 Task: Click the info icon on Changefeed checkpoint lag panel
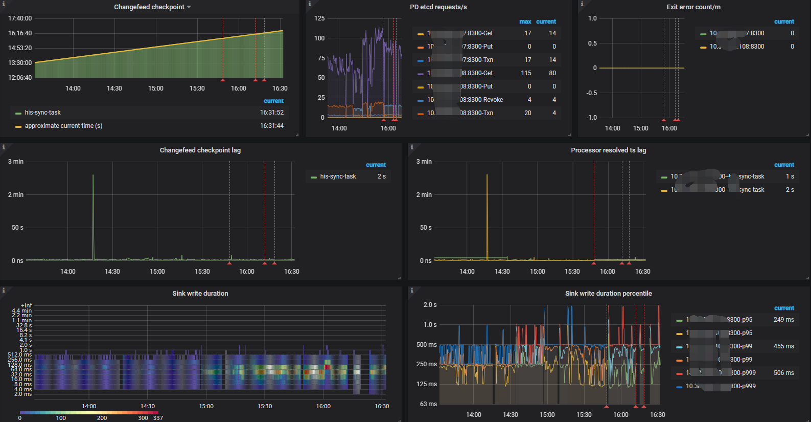click(x=3, y=147)
